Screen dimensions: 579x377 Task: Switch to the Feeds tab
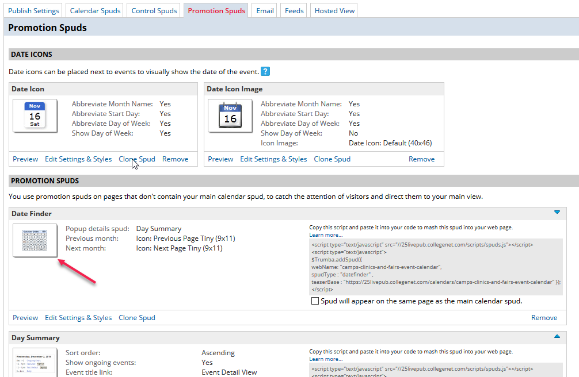(x=294, y=11)
